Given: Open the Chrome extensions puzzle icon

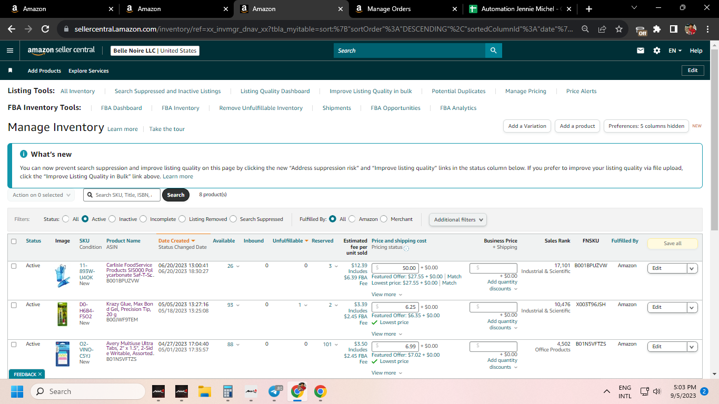Looking at the screenshot, I should click(x=657, y=29).
